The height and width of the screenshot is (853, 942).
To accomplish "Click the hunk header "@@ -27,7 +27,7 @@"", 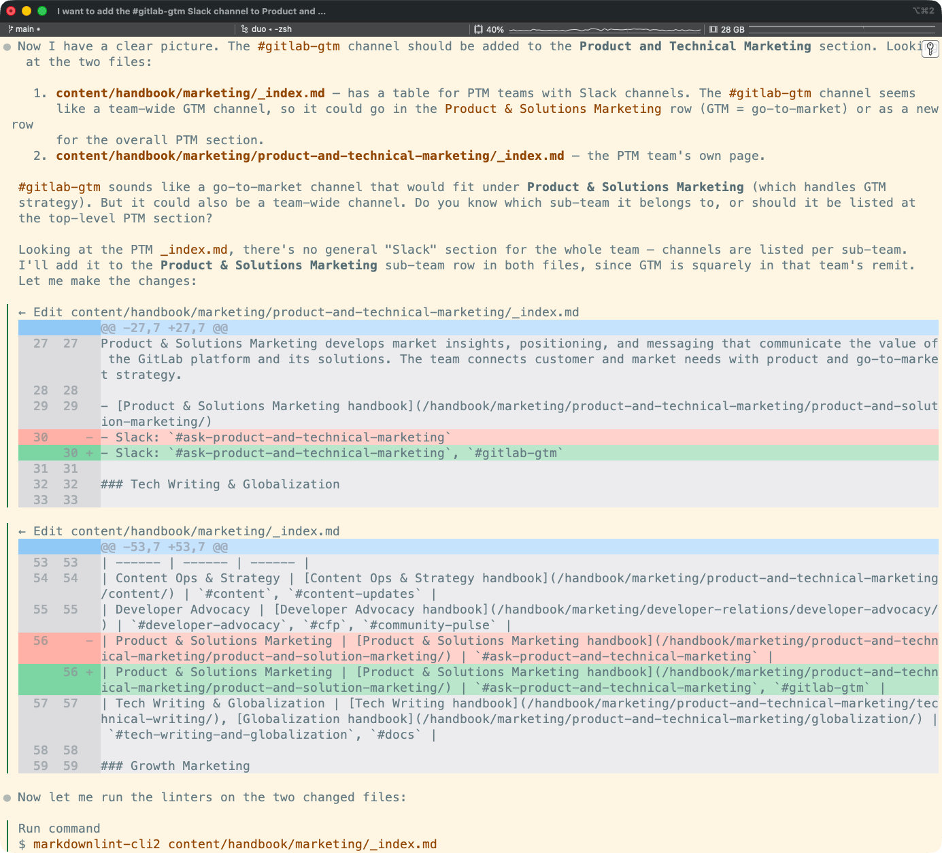I will click(x=164, y=328).
